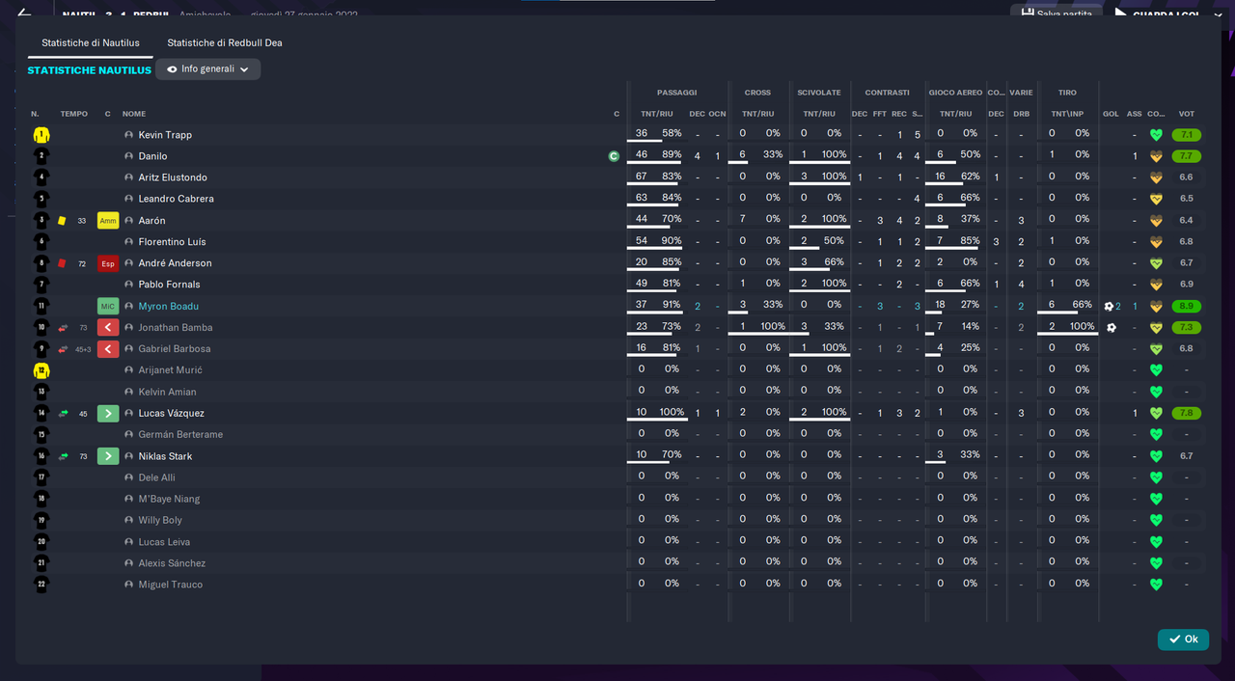This screenshot has width=1235, height=681.
Task: Open Leandro Cabrera's player name
Action: 177,199
